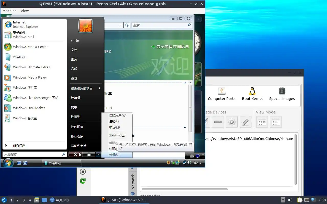Select 关机(U) in the power menu
This screenshot has width=327, height=204.
point(117,155)
